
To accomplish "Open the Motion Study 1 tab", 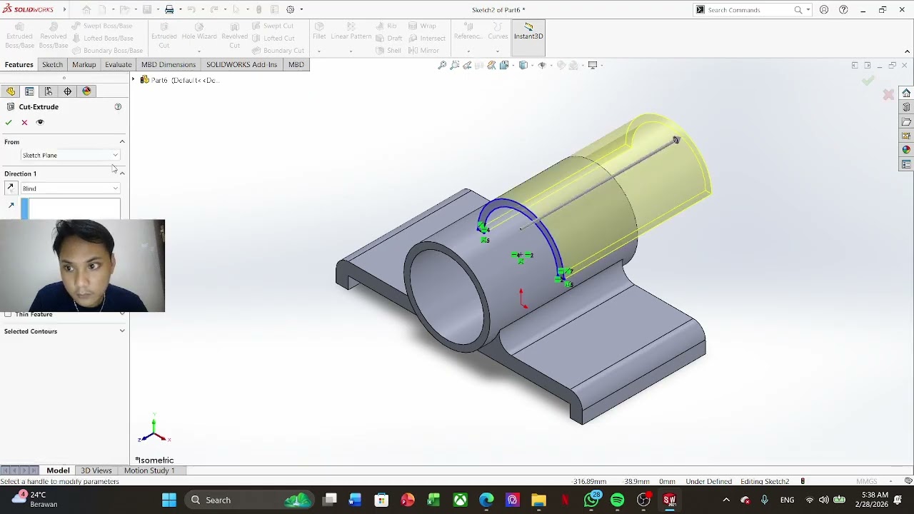I will [x=149, y=470].
